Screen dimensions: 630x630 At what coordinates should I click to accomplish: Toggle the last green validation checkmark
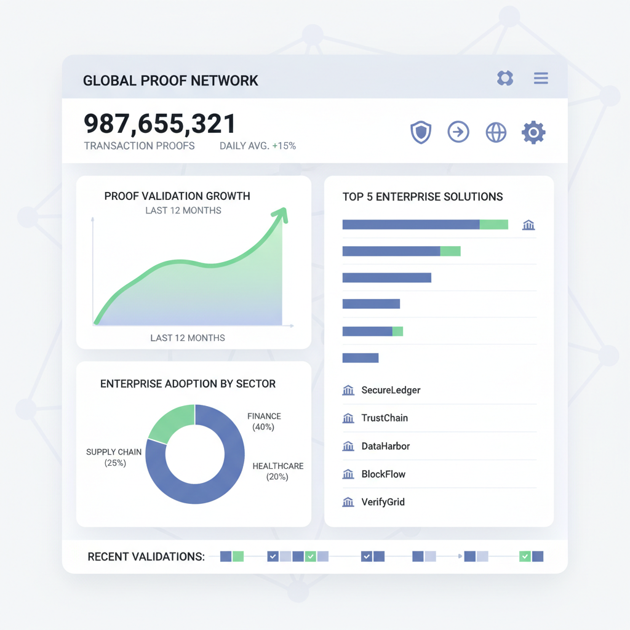coord(525,556)
